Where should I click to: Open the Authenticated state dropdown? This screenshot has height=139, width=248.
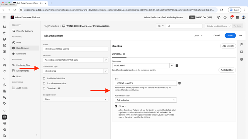(146, 100)
